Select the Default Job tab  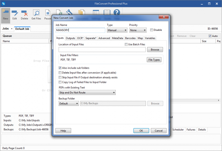pyautogui.click(x=22, y=29)
